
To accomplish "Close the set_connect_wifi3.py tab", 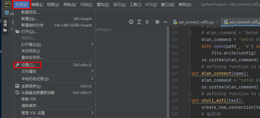I will click(218, 22).
